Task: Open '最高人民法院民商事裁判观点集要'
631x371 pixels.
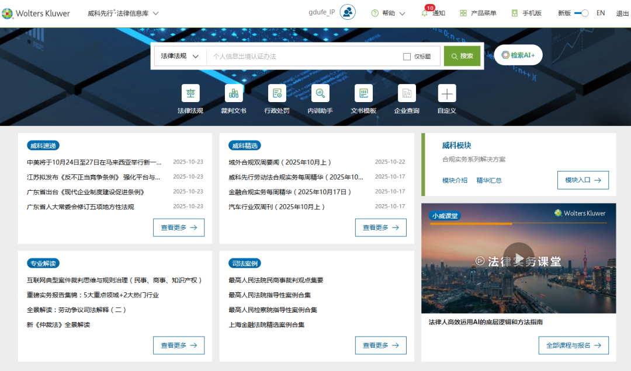Action: [276, 280]
